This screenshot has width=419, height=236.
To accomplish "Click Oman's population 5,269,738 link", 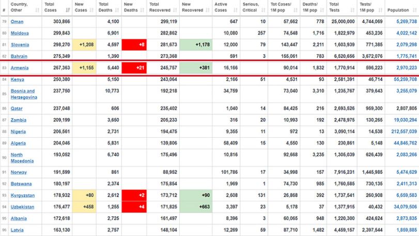I will 407,21.
